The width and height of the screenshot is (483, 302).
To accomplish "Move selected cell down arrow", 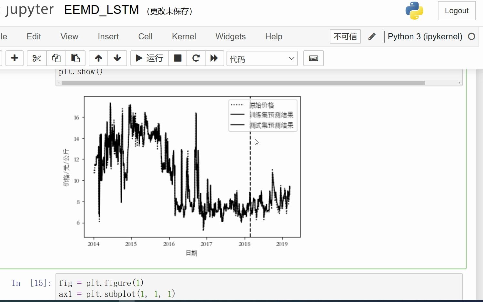I will (117, 58).
